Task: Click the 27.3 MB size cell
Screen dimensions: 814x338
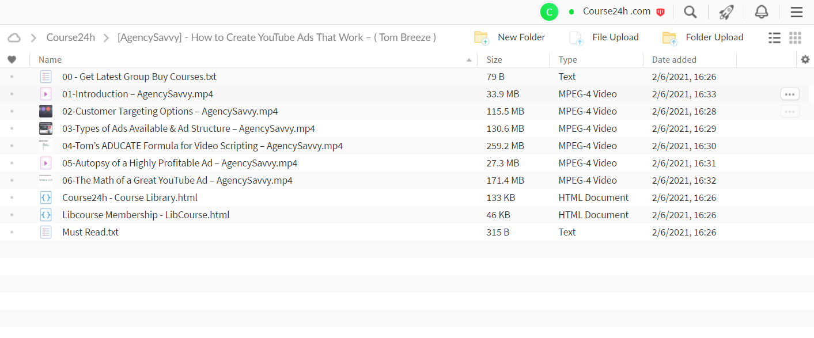Action: tap(503, 163)
